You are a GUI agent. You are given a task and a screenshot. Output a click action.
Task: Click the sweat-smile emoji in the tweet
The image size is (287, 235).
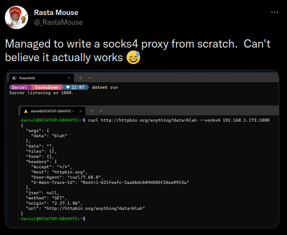click(133, 57)
